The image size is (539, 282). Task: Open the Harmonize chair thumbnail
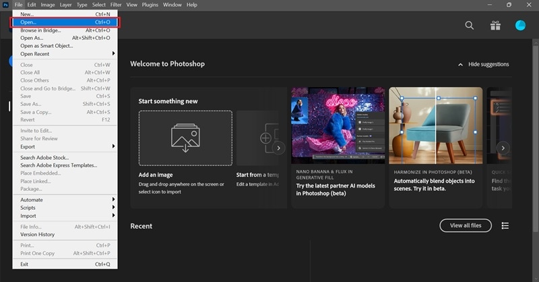pos(435,125)
